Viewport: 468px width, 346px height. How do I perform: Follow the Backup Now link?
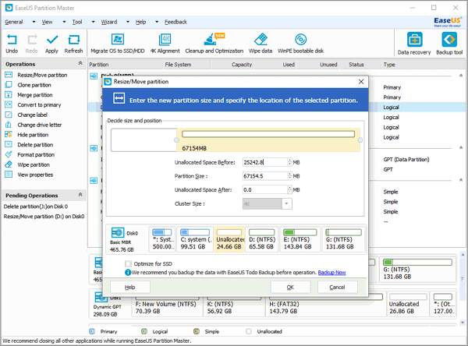point(331,272)
